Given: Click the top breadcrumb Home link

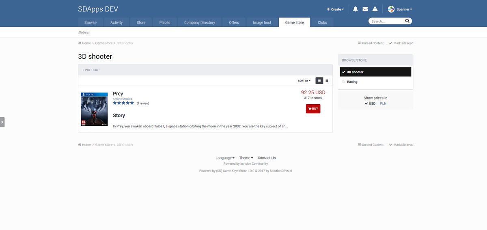Looking at the screenshot, I should (84, 43).
